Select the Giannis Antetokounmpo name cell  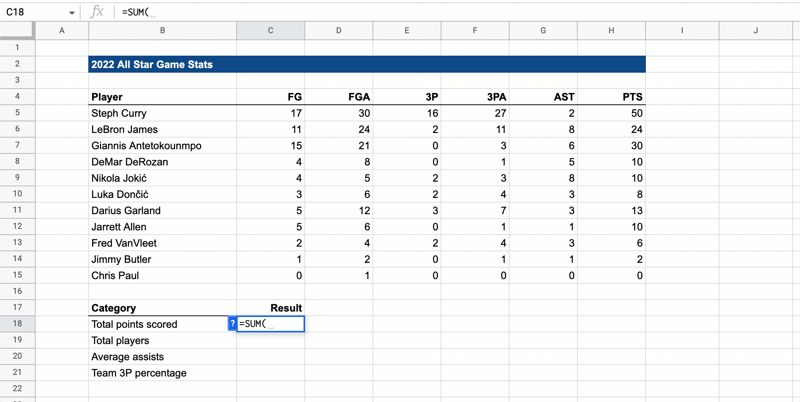163,146
